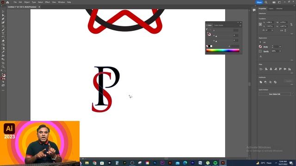Image resolution: width=296 pixels, height=166 pixels.
Task: Click the Pathfinder Intersect icon
Action: [270, 82]
